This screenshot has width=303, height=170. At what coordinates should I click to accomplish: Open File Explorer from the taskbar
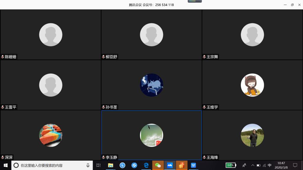coord(110,165)
